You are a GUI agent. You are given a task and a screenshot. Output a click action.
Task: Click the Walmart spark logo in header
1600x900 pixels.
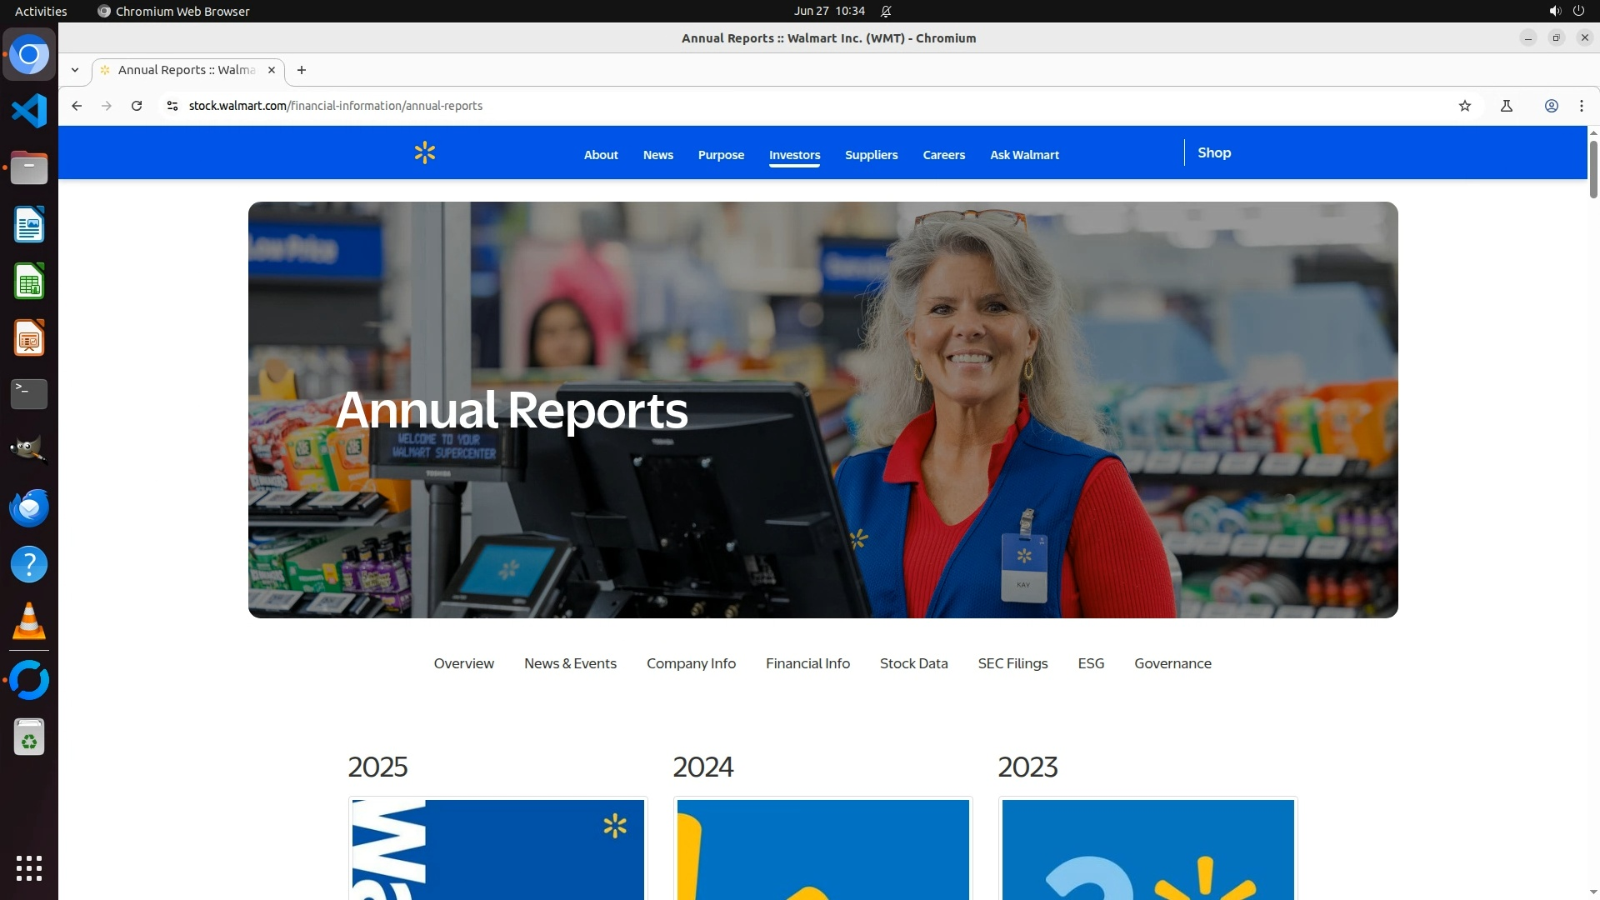[x=425, y=153]
